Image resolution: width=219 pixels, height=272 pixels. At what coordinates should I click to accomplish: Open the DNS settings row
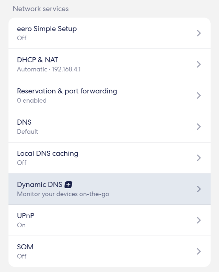tap(109, 127)
